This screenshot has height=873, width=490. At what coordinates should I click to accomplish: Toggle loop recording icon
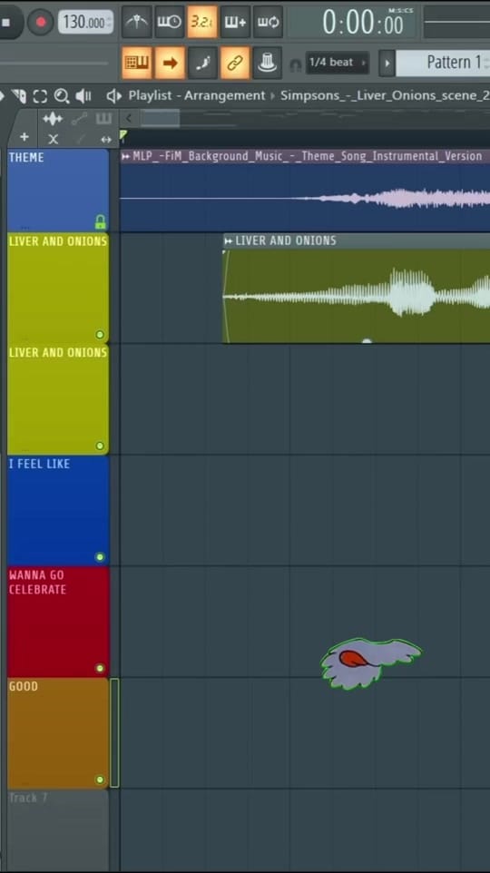(268, 22)
